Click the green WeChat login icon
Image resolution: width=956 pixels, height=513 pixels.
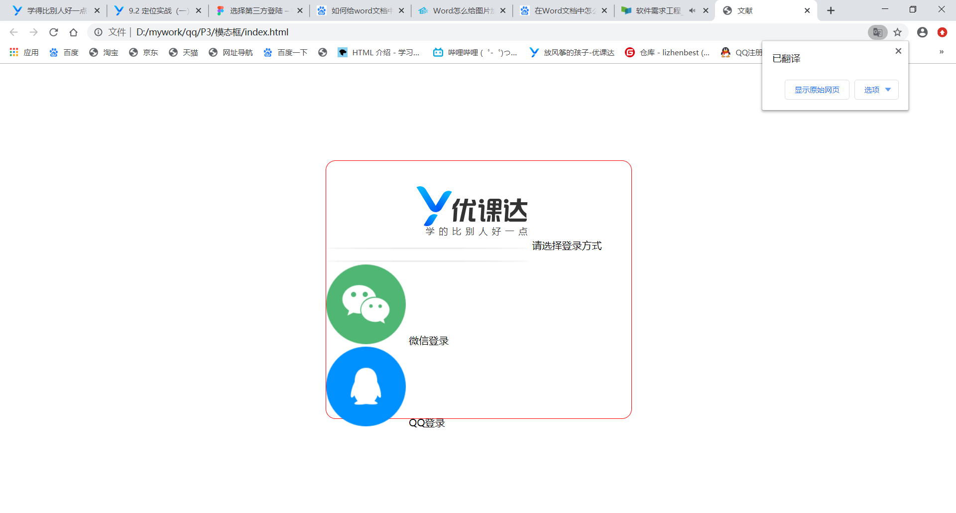coord(366,304)
